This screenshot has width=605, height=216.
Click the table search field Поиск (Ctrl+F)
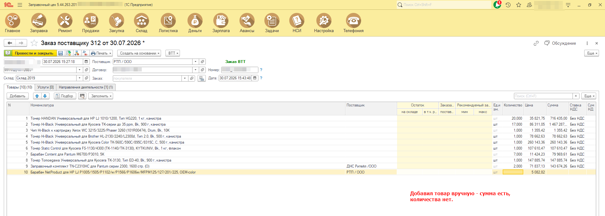pyautogui.click(x=543, y=96)
